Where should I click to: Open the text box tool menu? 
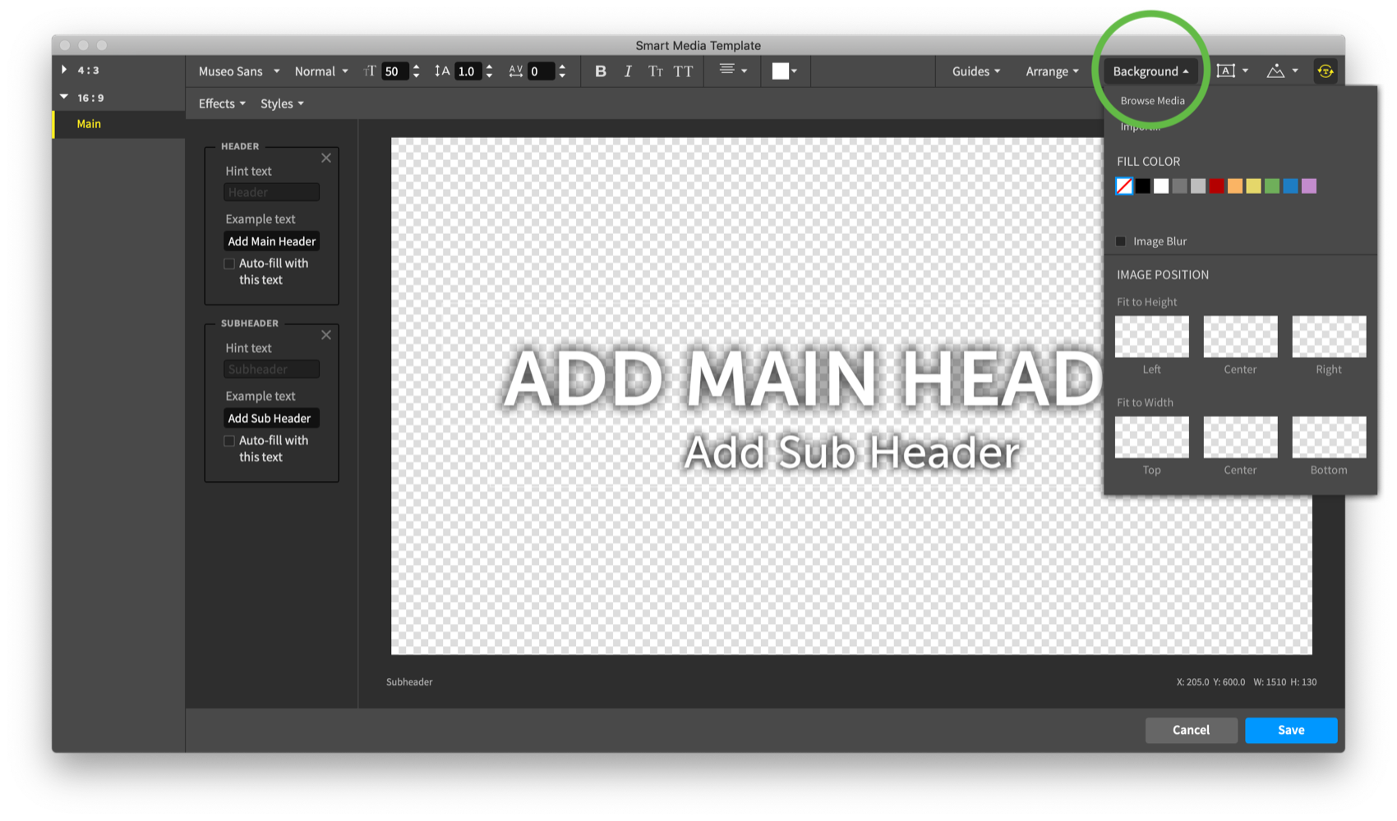coord(1231,71)
